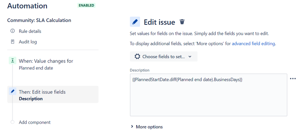308x134 pixels.
Task: Click the Audit log document icon
Action: (13, 42)
